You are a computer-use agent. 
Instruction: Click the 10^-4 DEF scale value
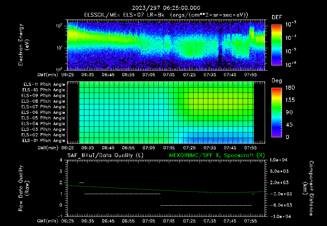click(291, 38)
